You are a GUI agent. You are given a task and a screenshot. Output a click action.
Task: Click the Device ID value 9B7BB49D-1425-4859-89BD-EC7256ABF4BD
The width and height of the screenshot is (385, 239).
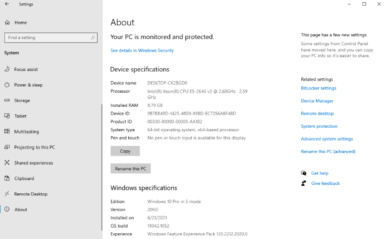click(x=192, y=114)
